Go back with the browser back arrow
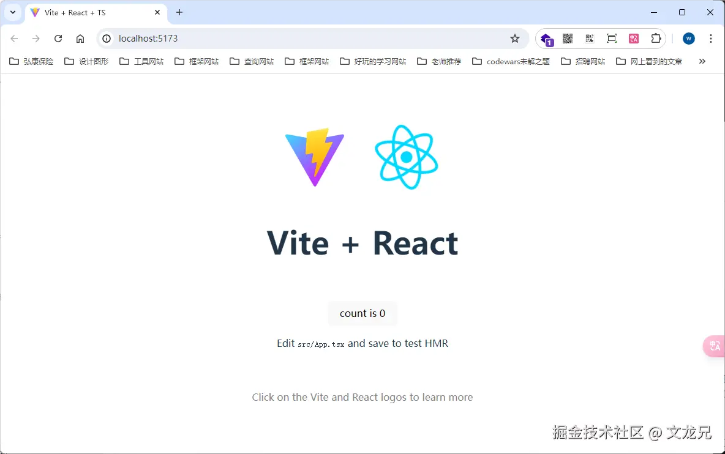 tap(14, 39)
